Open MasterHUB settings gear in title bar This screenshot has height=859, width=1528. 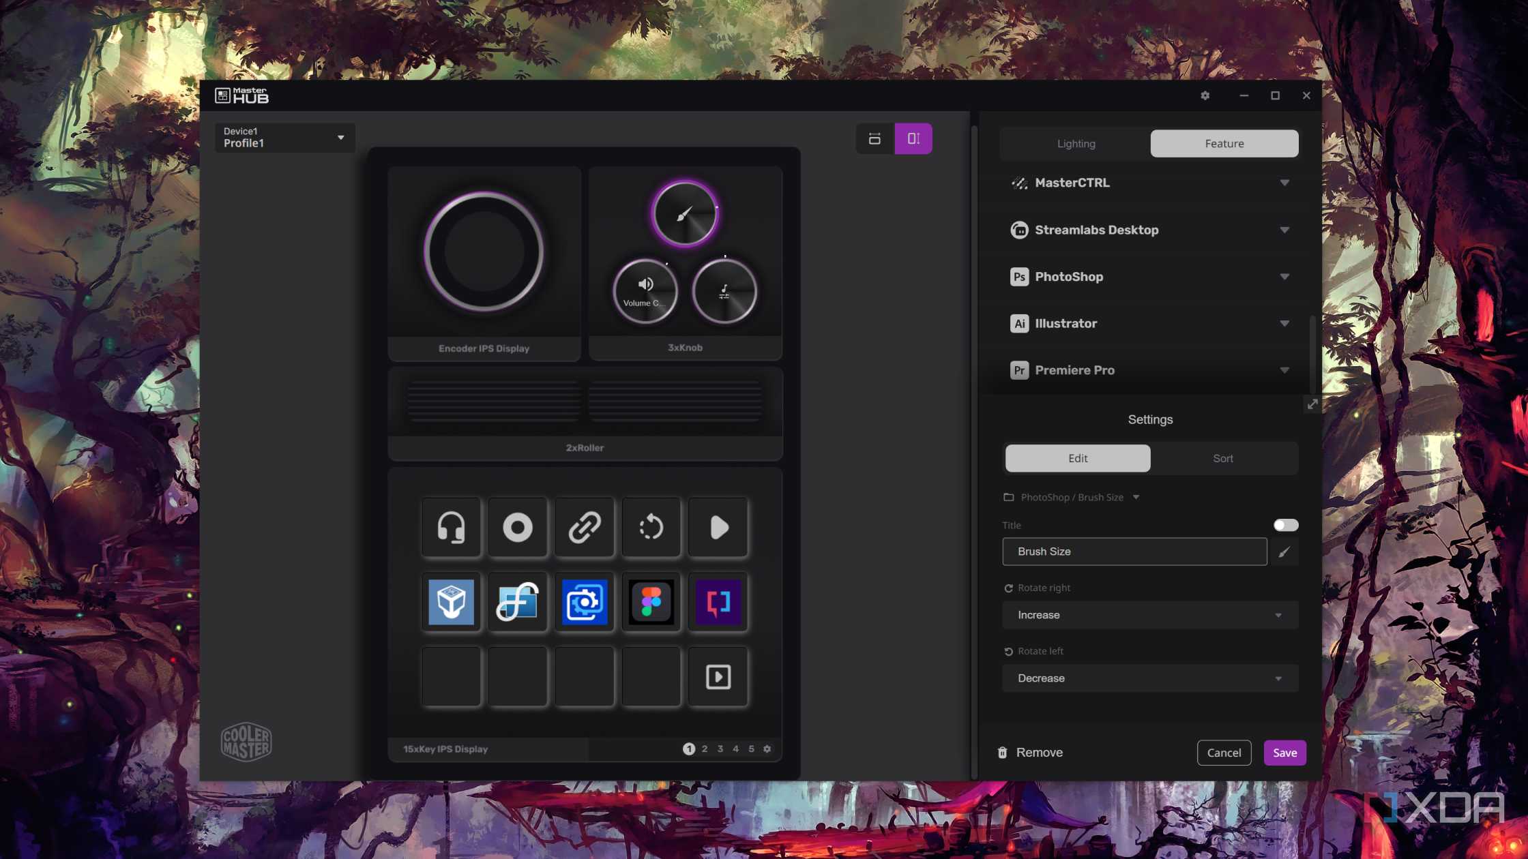1205,95
